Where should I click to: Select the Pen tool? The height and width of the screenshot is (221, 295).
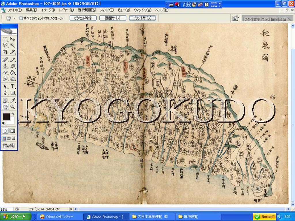(5, 93)
